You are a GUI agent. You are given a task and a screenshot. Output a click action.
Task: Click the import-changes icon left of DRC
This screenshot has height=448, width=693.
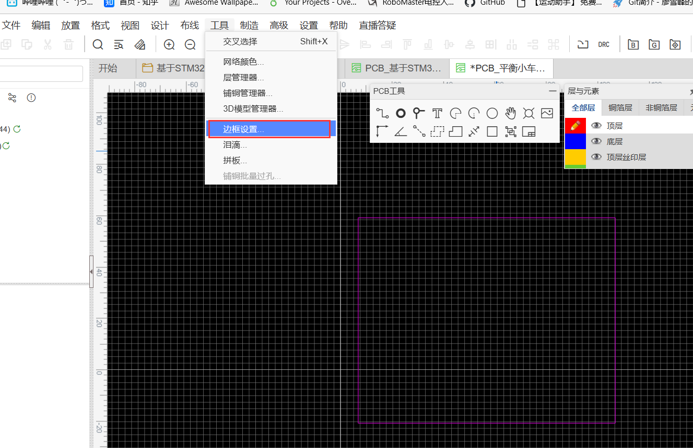coord(583,44)
